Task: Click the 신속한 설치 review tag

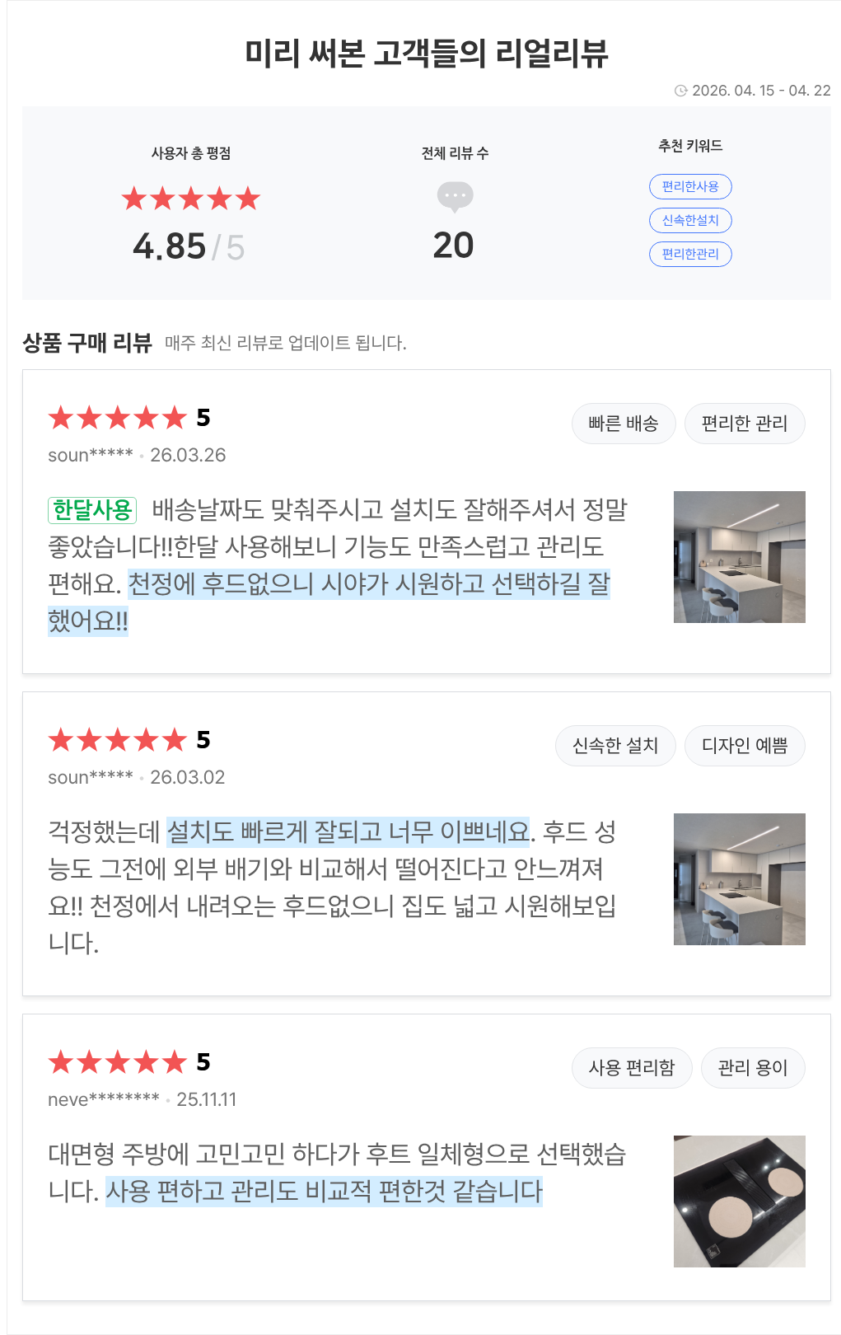Action: (x=615, y=746)
